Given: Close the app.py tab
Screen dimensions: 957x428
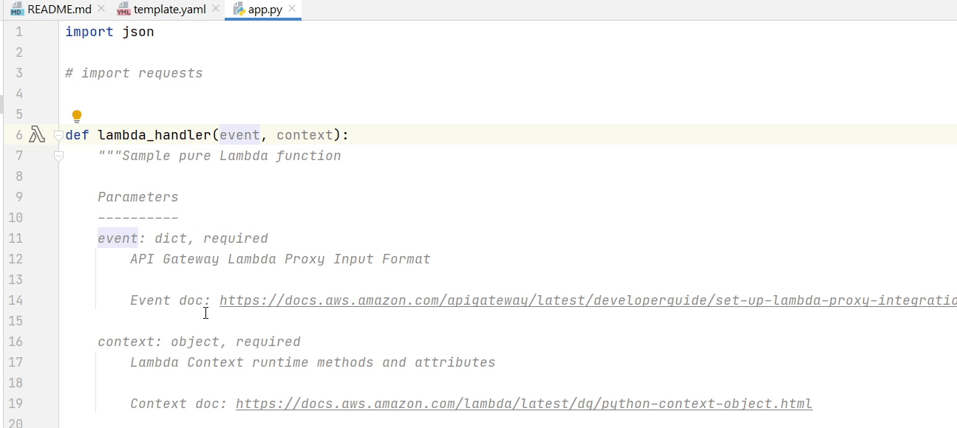Looking at the screenshot, I should pos(292,10).
